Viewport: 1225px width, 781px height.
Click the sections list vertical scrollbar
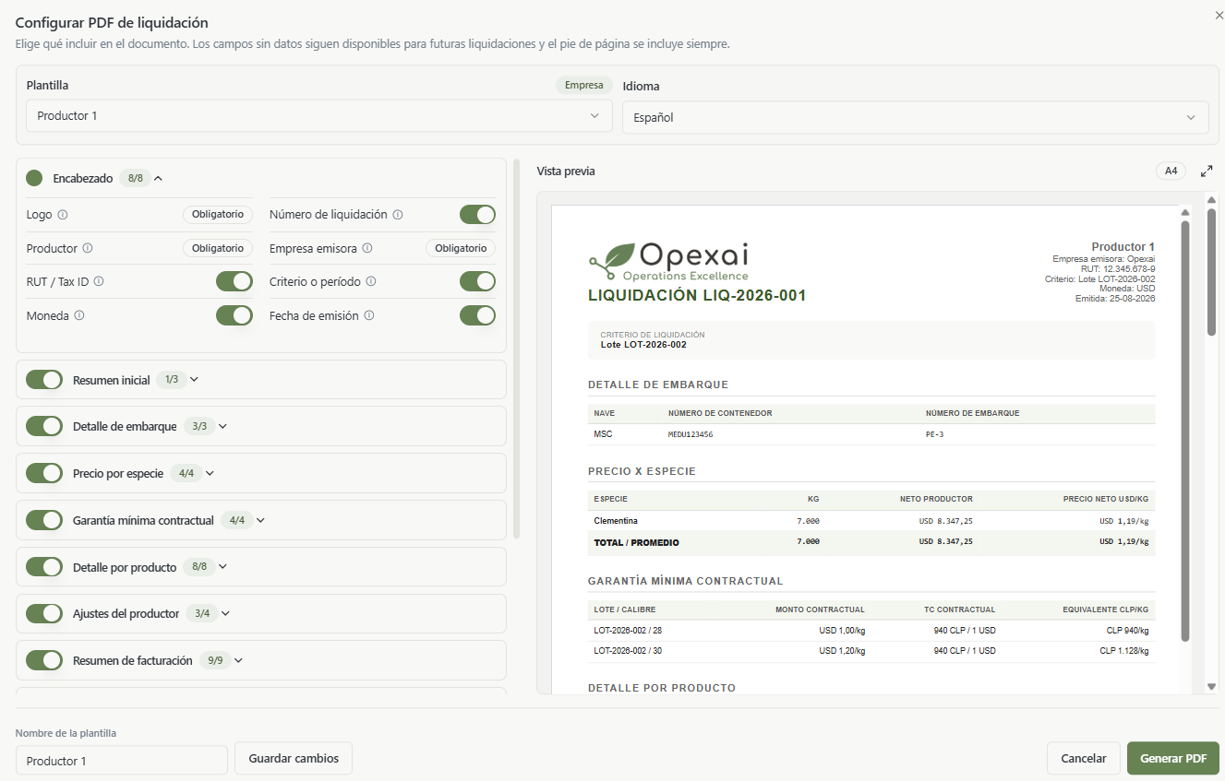[x=516, y=350]
